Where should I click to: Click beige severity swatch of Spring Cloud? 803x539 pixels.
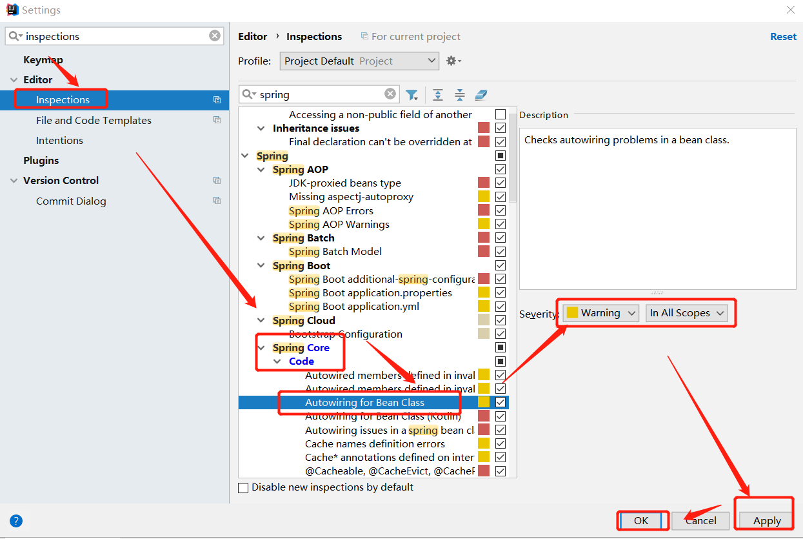pyautogui.click(x=484, y=320)
